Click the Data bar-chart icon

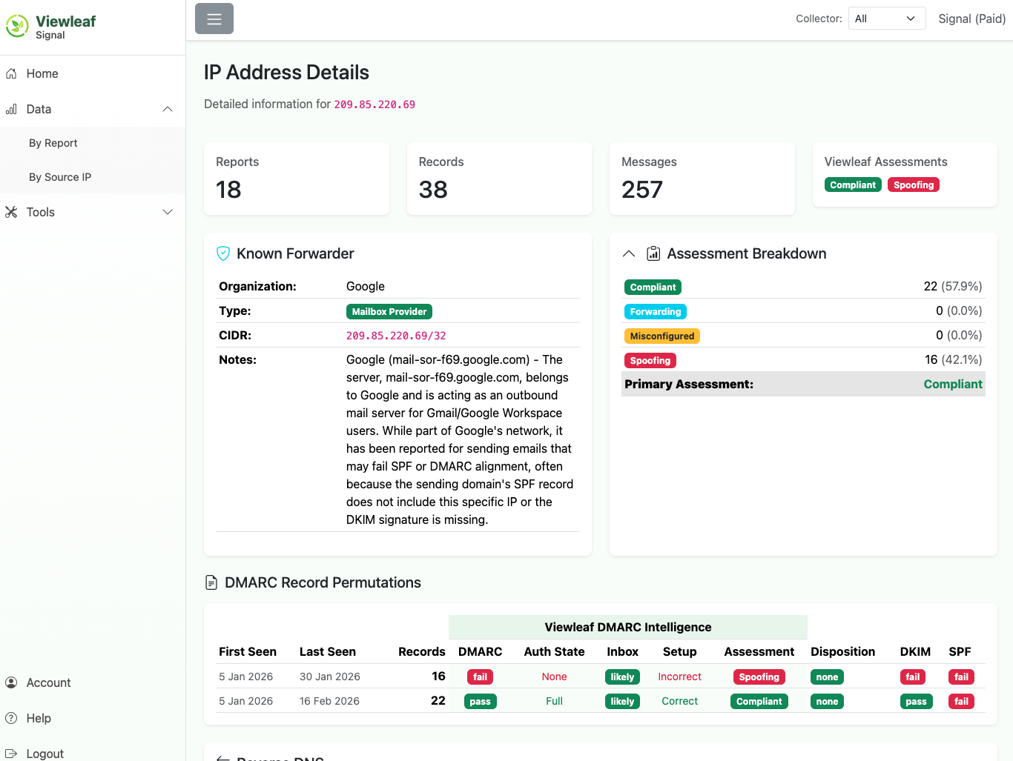pyautogui.click(x=10, y=109)
